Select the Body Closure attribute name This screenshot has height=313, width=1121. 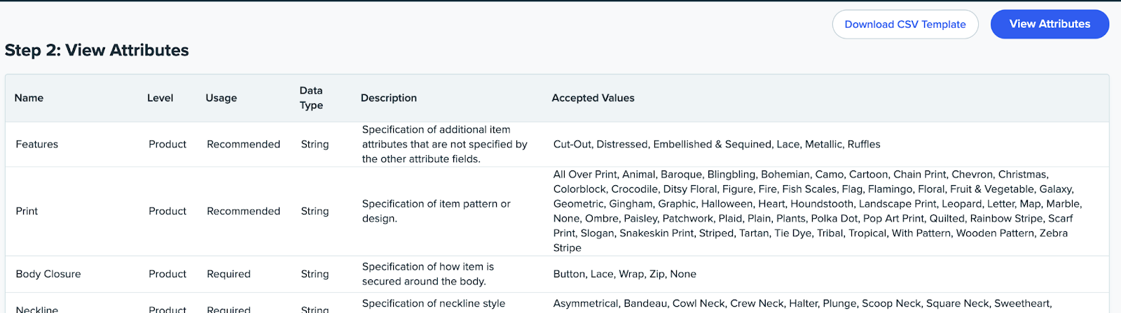pos(48,274)
